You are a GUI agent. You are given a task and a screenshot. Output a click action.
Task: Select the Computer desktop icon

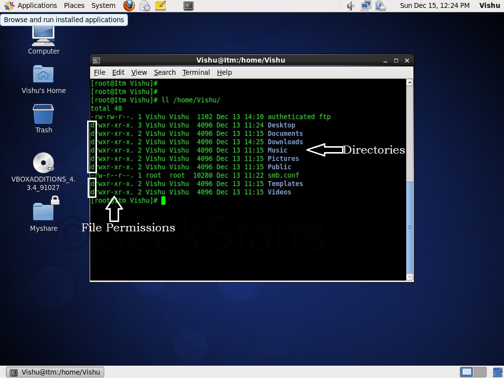point(43,40)
